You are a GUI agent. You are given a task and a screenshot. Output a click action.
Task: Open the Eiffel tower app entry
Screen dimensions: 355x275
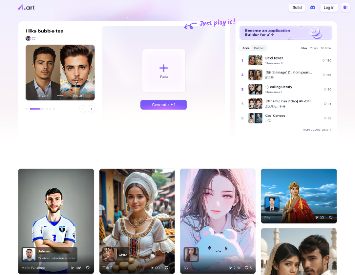click(274, 58)
